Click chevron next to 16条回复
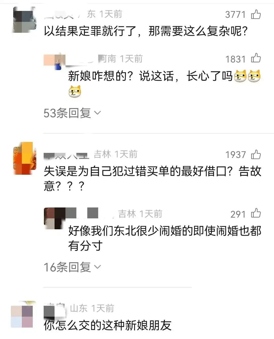 tap(97, 267)
